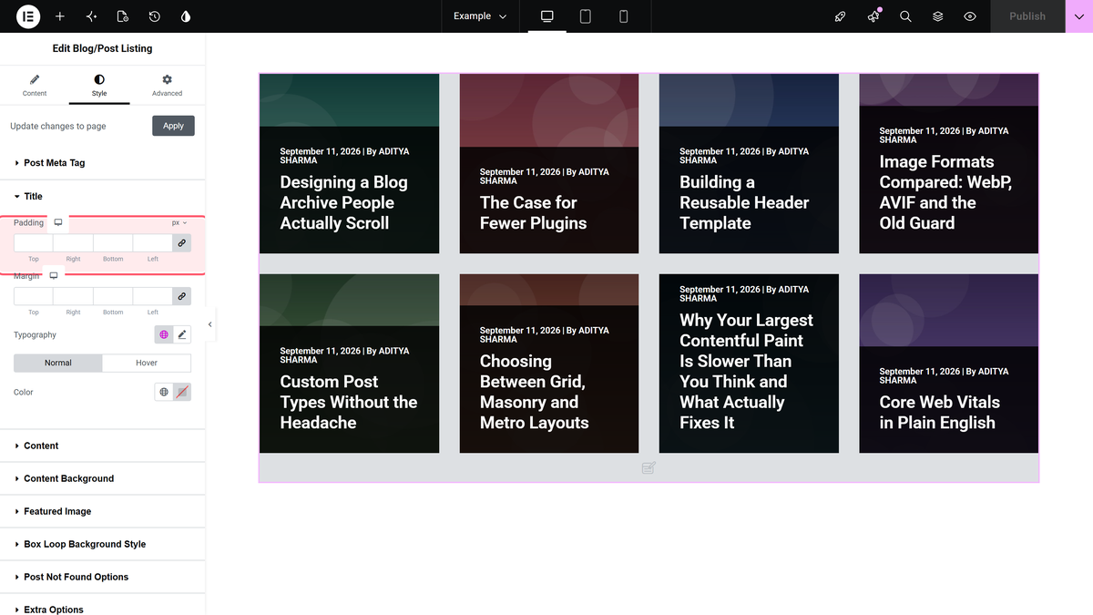1093x615 pixels.
Task: Click 'Custom Post Types Without the Headache' title
Action: click(x=349, y=402)
